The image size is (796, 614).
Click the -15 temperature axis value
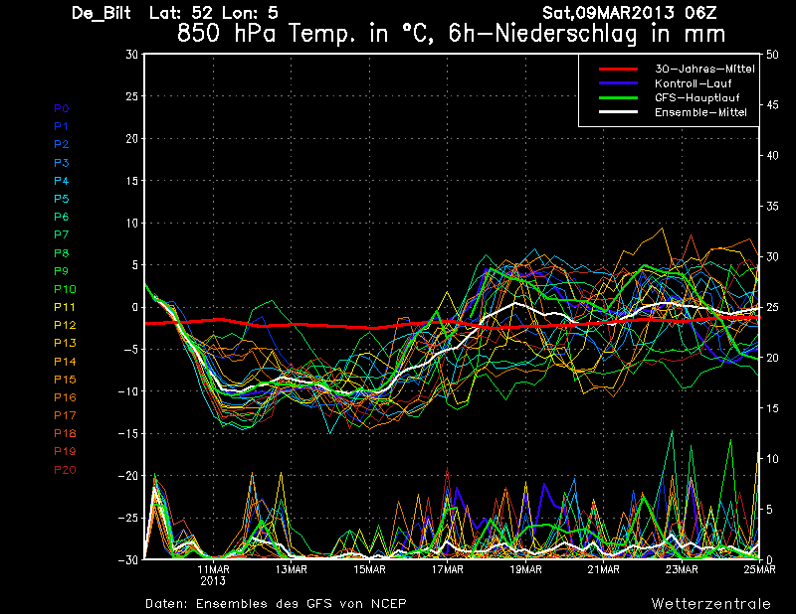[128, 433]
